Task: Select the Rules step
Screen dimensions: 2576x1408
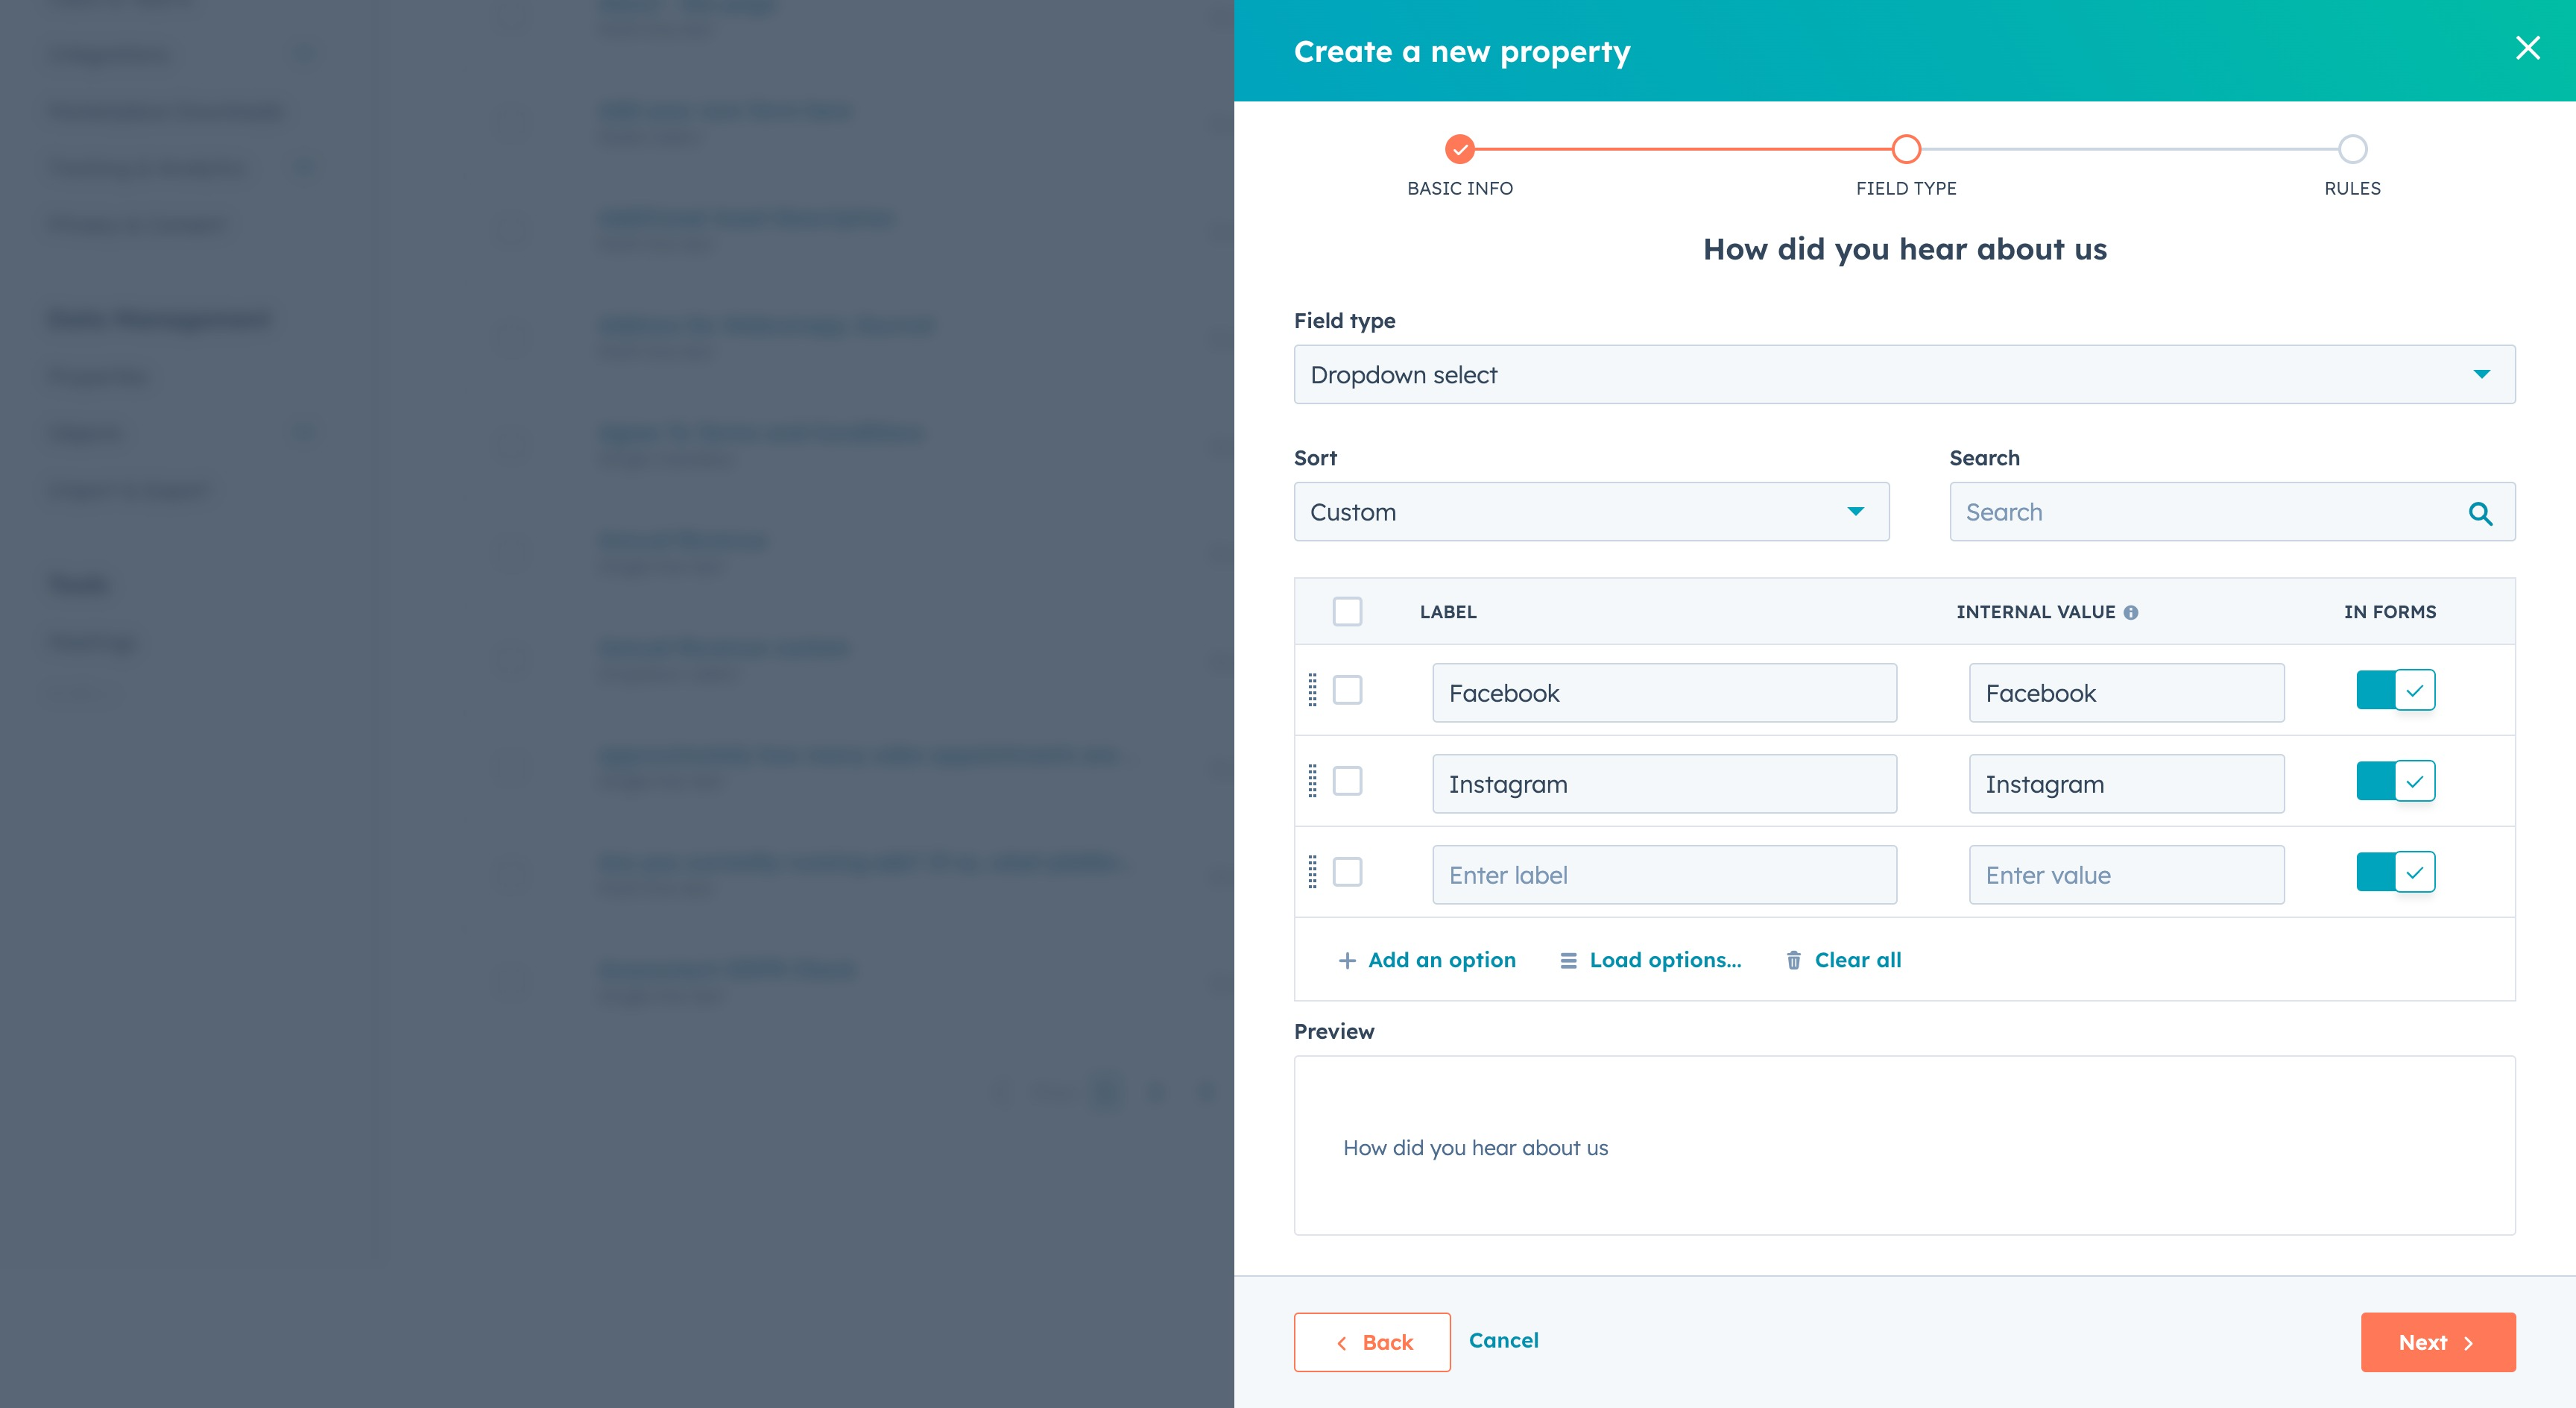Action: pyautogui.click(x=2351, y=148)
